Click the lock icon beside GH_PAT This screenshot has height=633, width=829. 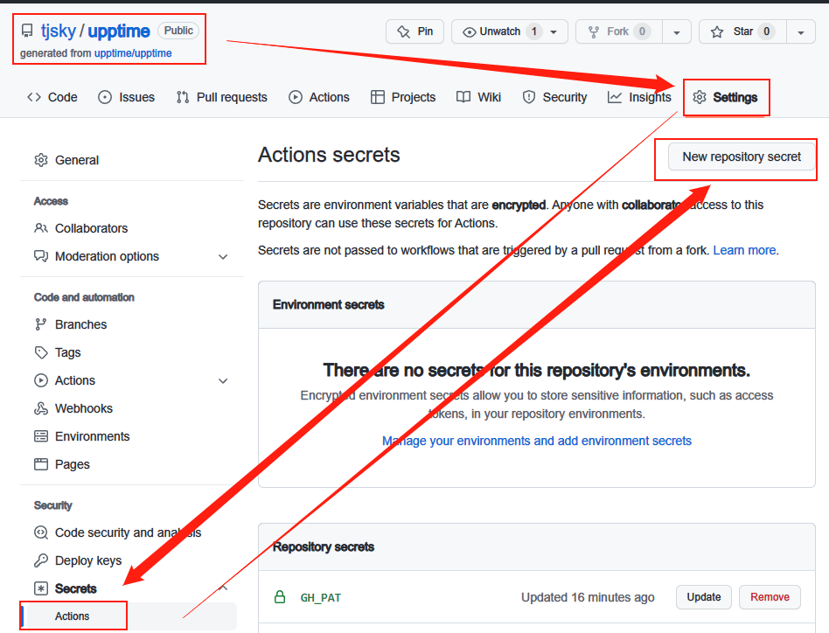[280, 597]
